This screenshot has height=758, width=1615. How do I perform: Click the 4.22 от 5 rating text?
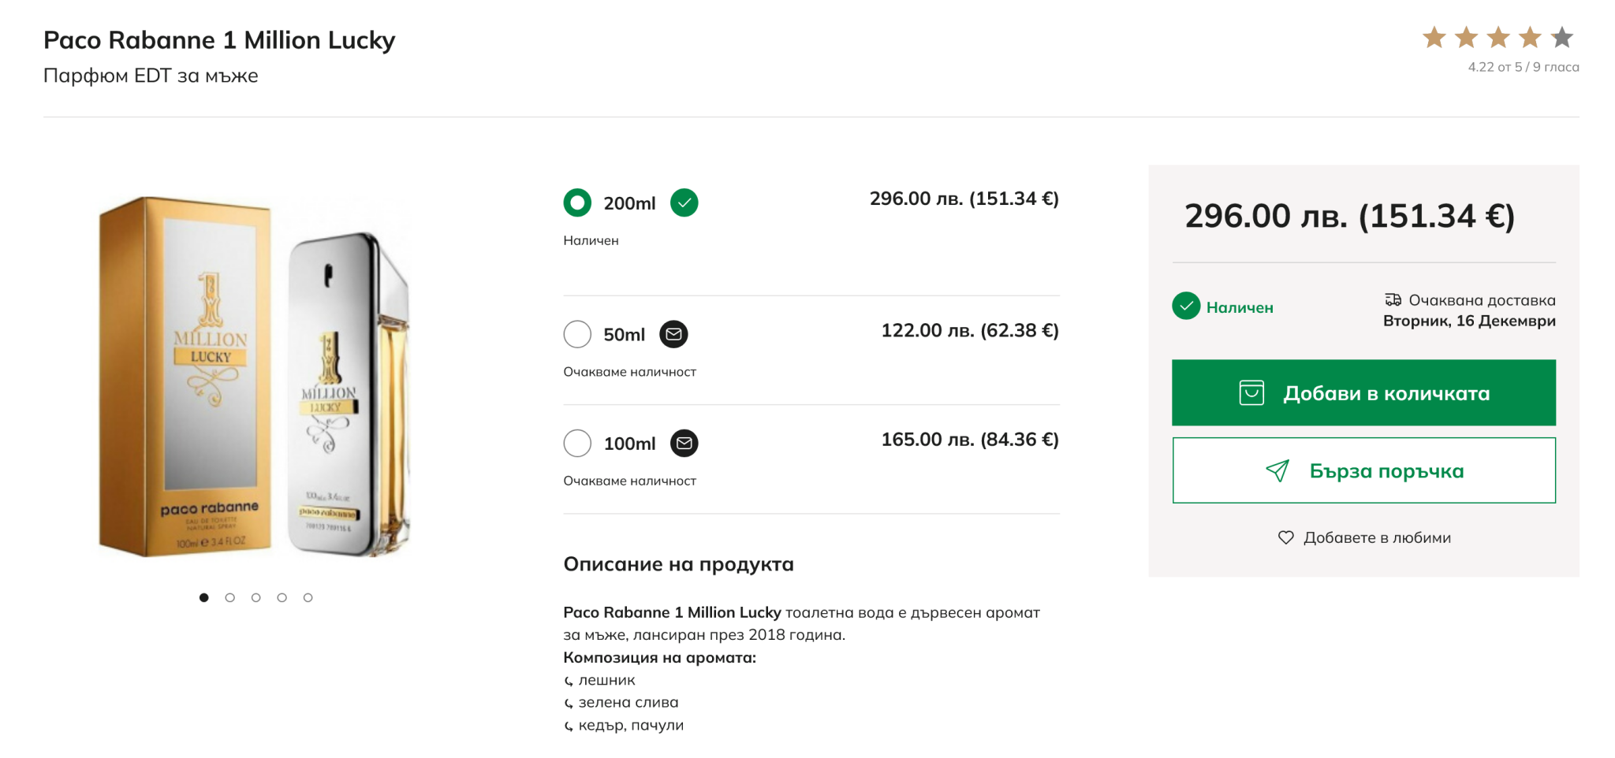click(x=1522, y=67)
